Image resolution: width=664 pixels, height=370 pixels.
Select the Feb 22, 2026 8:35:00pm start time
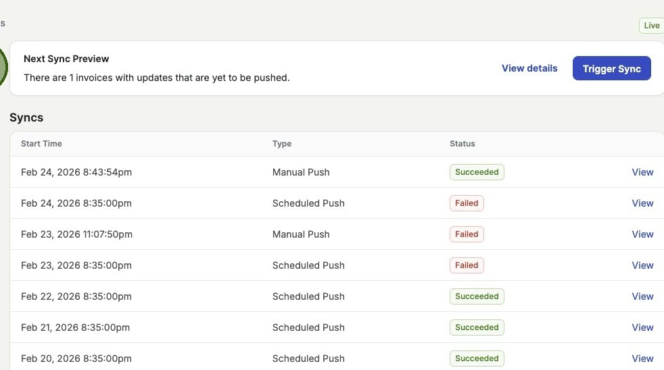click(76, 296)
